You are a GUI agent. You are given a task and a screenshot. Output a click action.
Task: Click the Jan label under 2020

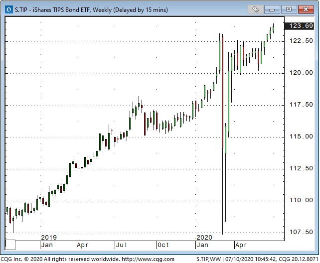(x=202, y=245)
